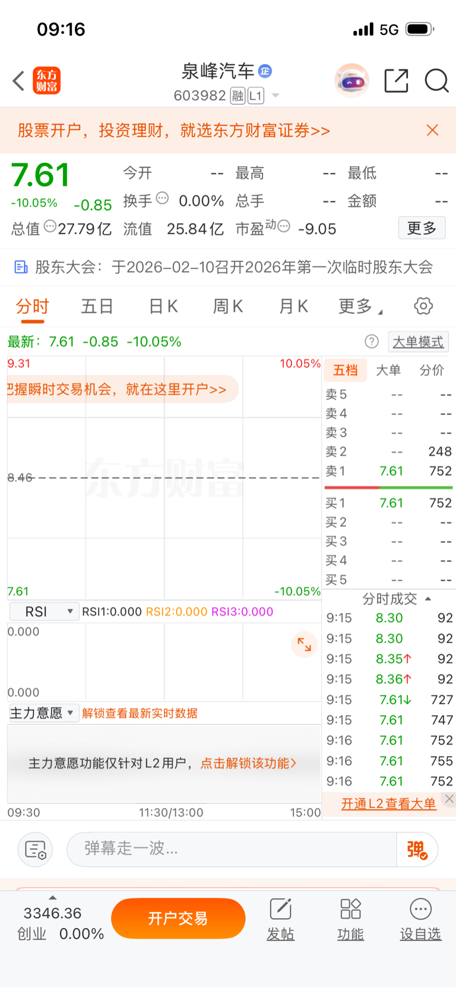The width and height of the screenshot is (456, 988).
Task: Tap 点击解锁该功能 link
Action: tap(249, 763)
